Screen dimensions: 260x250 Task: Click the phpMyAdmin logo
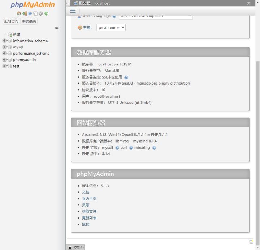32,5
